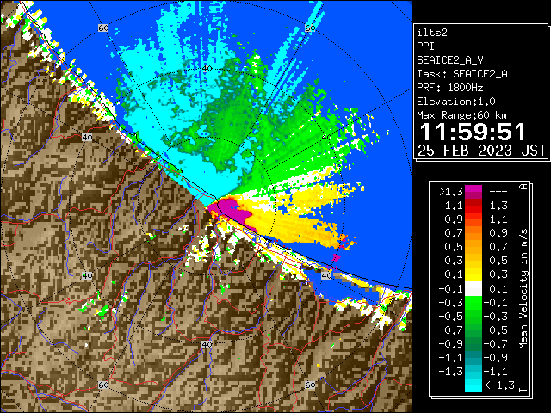
Task: Click the '40' range ring label north of radar
Action: pyautogui.click(x=207, y=68)
